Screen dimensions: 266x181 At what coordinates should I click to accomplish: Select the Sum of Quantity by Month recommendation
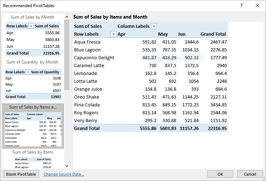coord(33,80)
